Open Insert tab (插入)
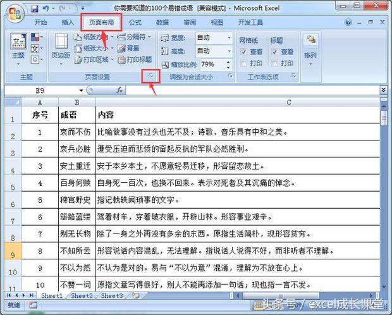 [x=68, y=23]
